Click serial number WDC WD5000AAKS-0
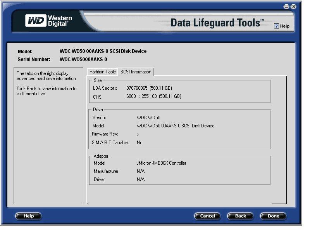The height and width of the screenshot is (233, 310). (83, 59)
